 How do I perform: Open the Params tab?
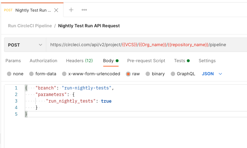tap(13, 61)
